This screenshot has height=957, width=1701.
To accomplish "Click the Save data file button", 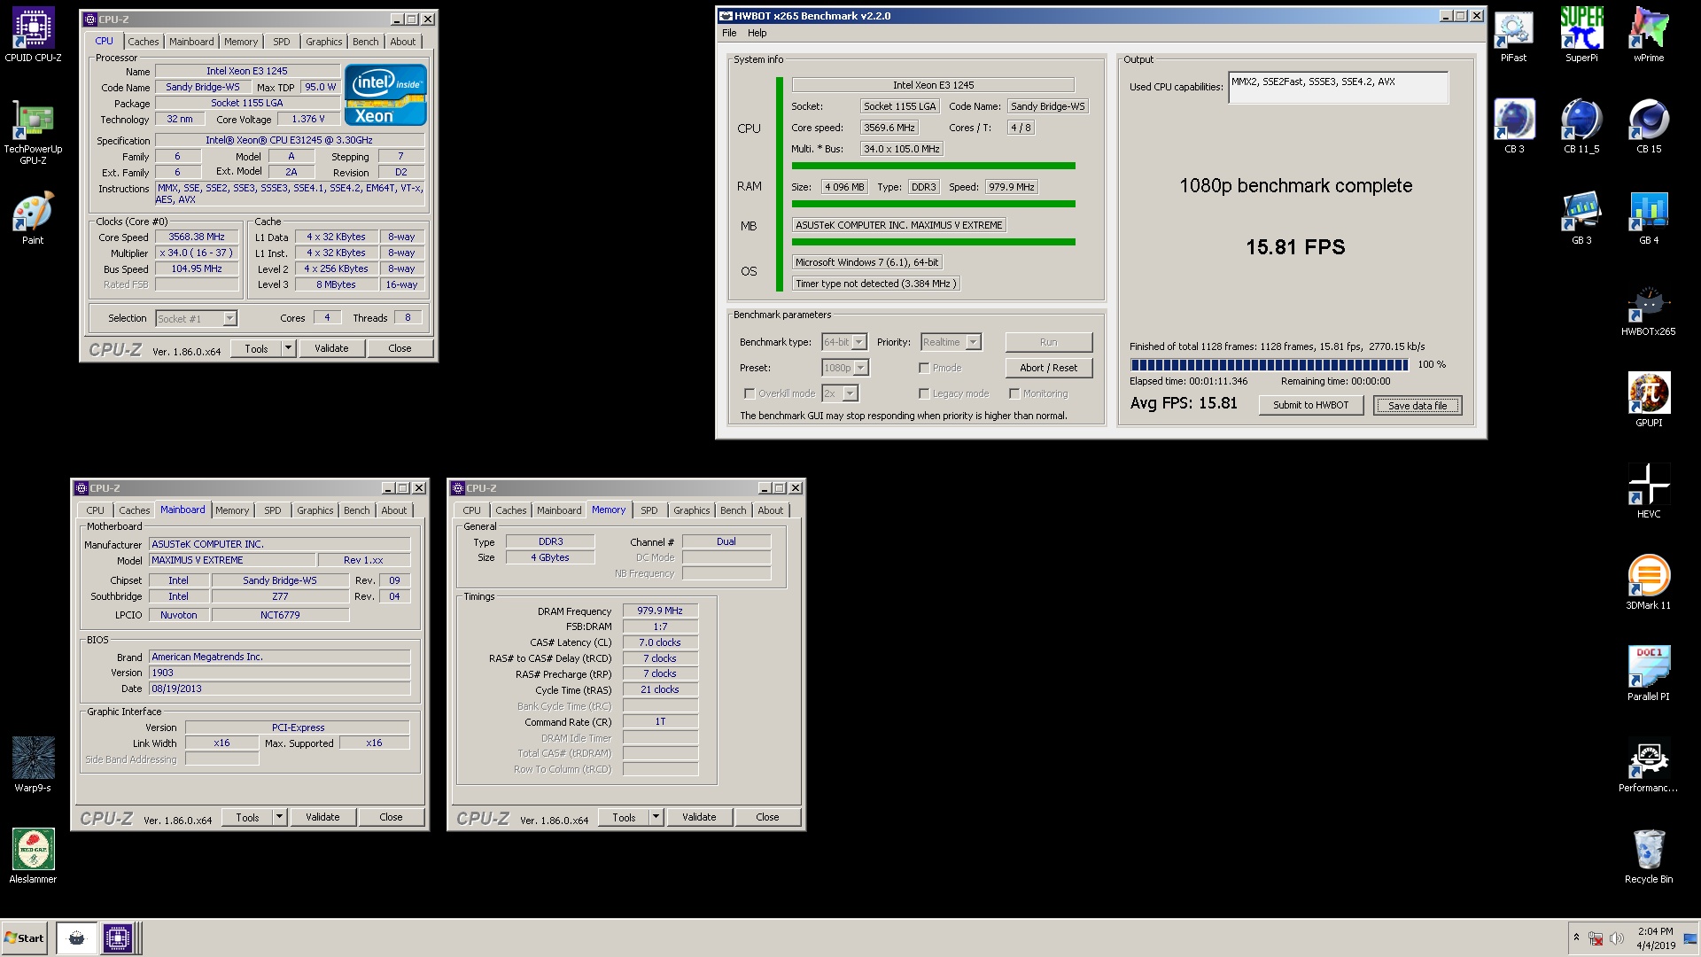I will tap(1417, 405).
